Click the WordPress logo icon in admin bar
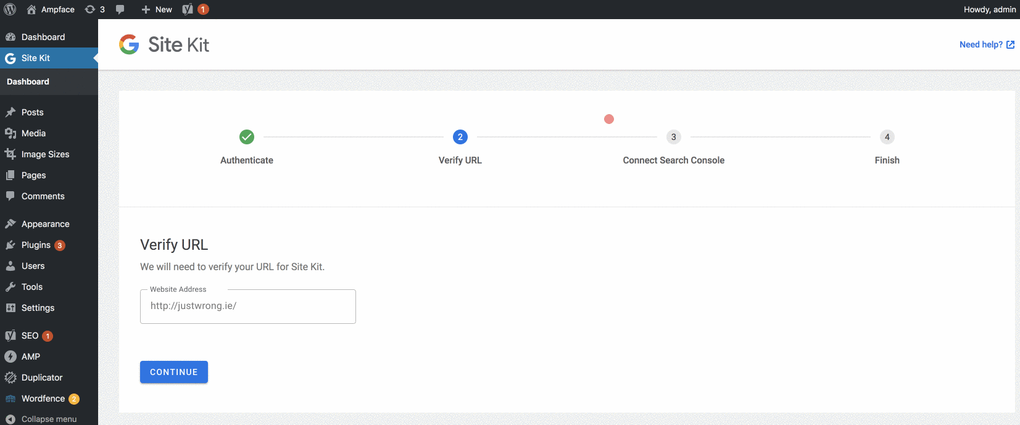This screenshot has height=425, width=1020. [x=10, y=9]
